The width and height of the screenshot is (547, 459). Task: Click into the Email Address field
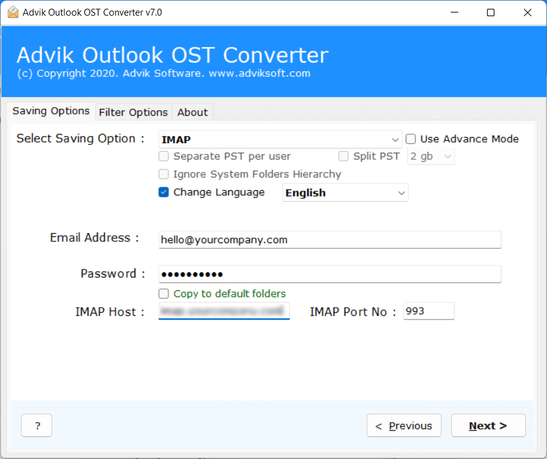[329, 240]
